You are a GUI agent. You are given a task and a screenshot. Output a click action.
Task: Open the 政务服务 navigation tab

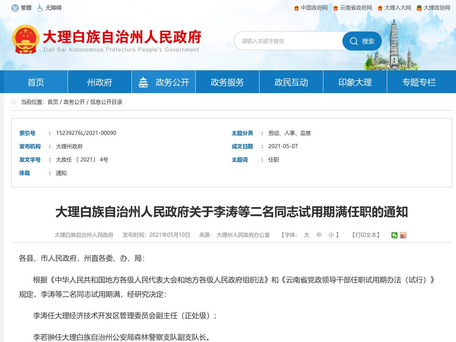tap(227, 82)
